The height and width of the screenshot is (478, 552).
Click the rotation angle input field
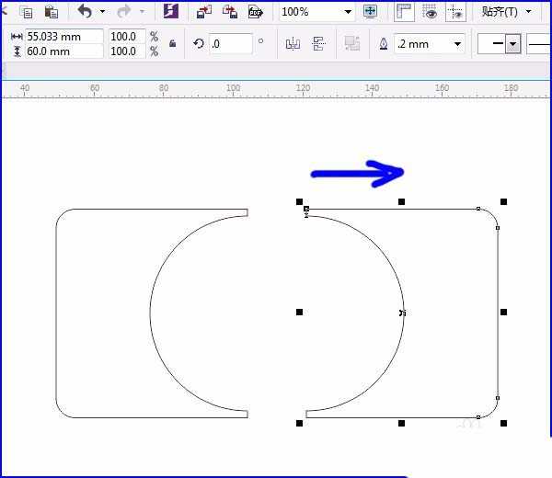(231, 44)
